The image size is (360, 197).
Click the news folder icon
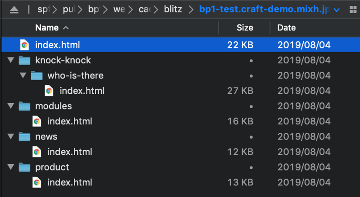click(24, 136)
